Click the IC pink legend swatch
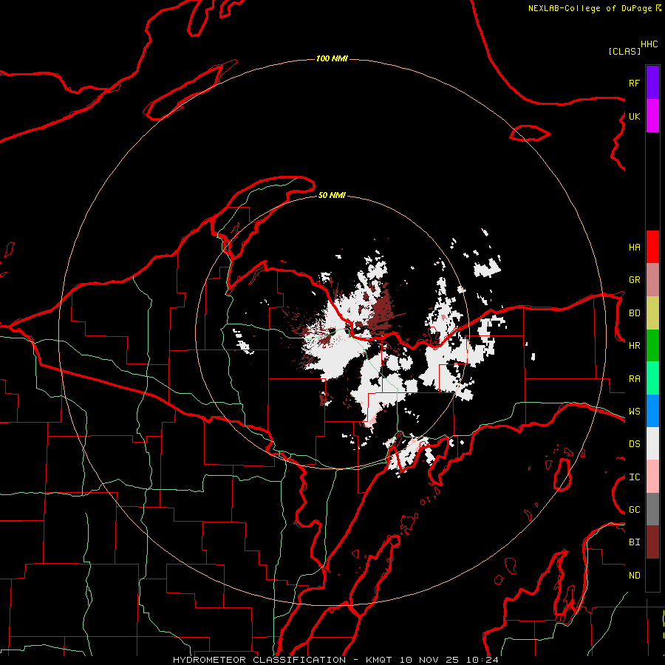 [x=652, y=477]
